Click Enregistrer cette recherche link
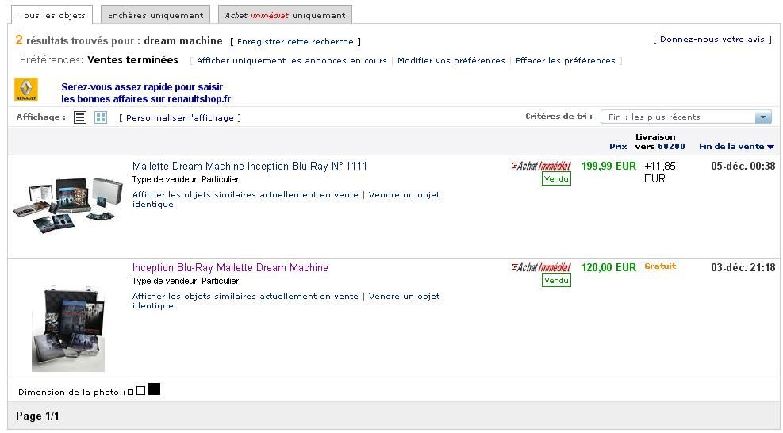Screen dimensions: 783x433 (x=295, y=41)
